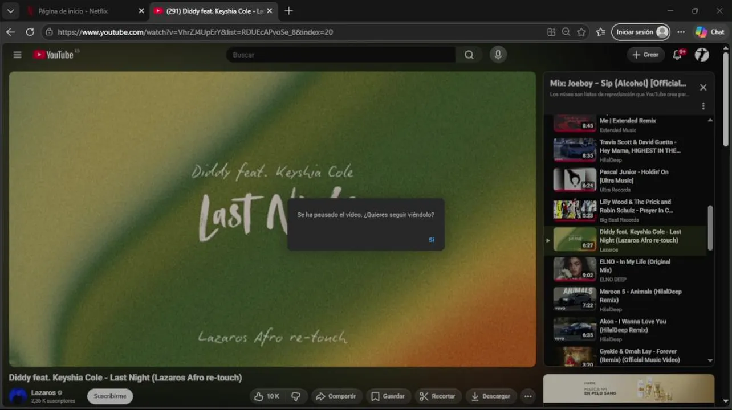
Task: Click Iniciar sesión in browser
Action: (641, 32)
